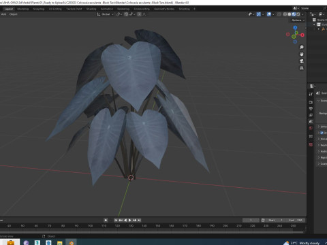Toggle the camera view button

pyautogui.click(x=302, y=61)
